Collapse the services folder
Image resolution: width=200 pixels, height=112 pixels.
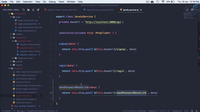18,68
